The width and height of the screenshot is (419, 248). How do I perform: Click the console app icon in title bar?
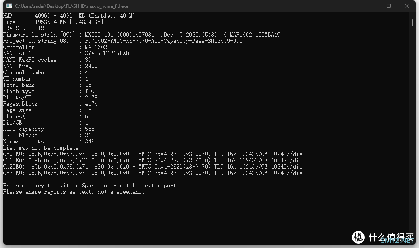pos(9,6)
